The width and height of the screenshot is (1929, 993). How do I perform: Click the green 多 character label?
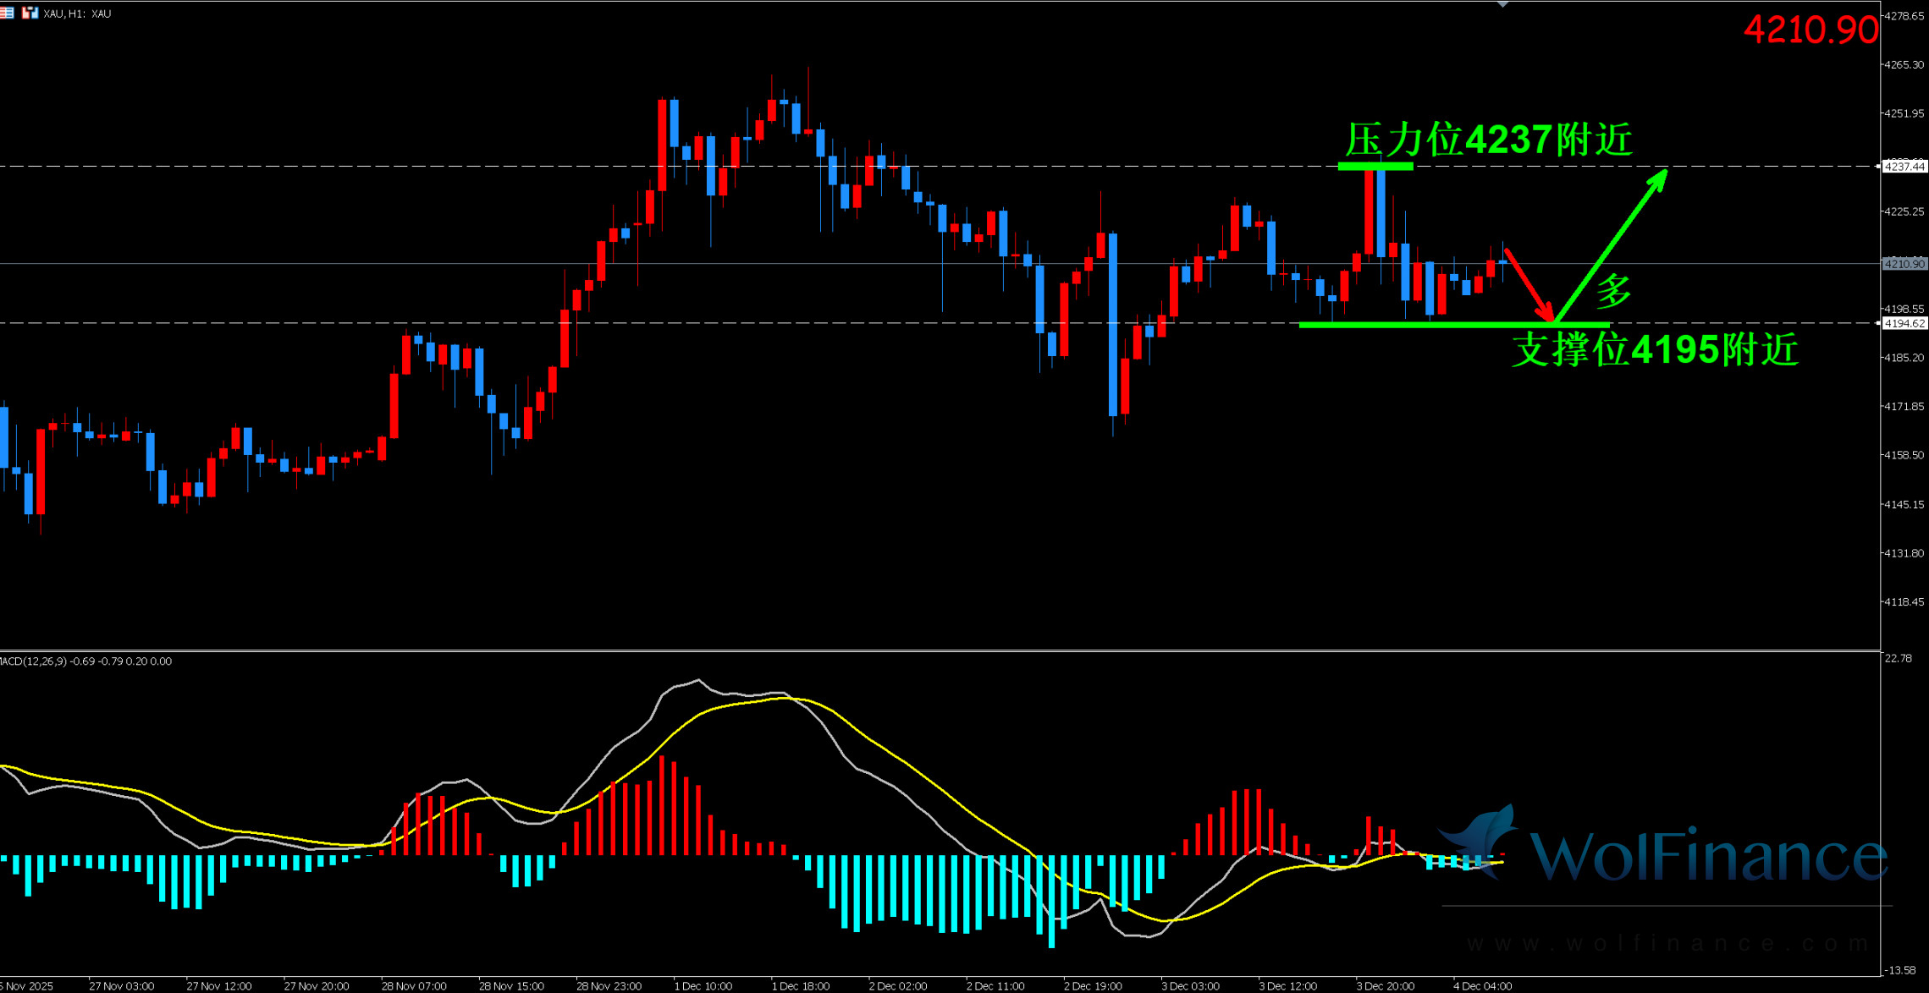(1613, 291)
